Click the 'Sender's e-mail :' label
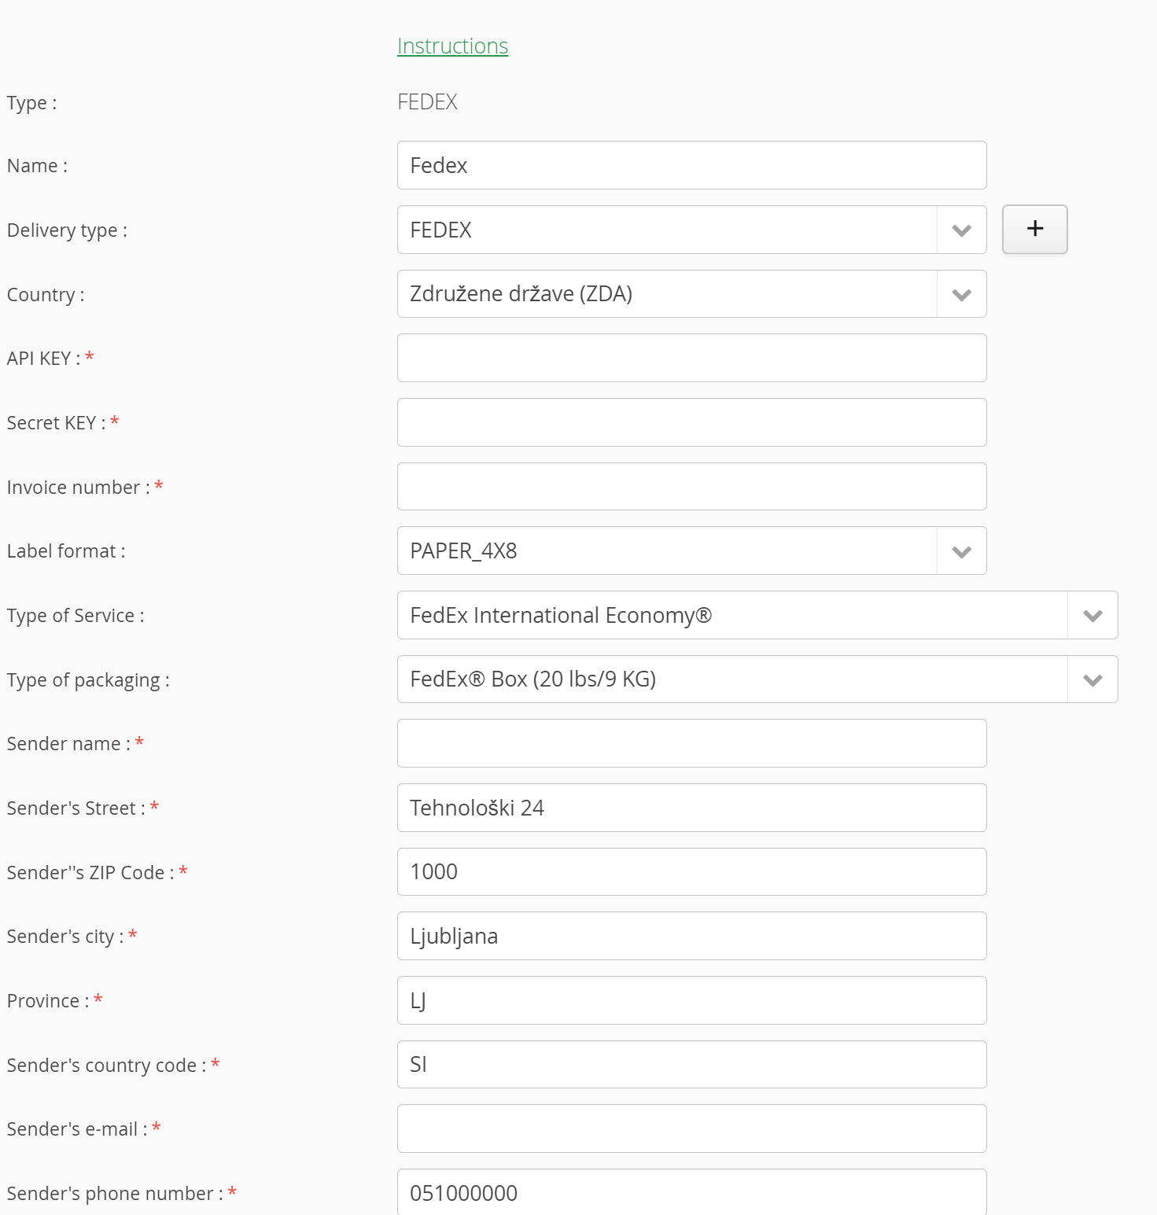Viewport: 1157px width, 1215px height. tap(77, 1129)
